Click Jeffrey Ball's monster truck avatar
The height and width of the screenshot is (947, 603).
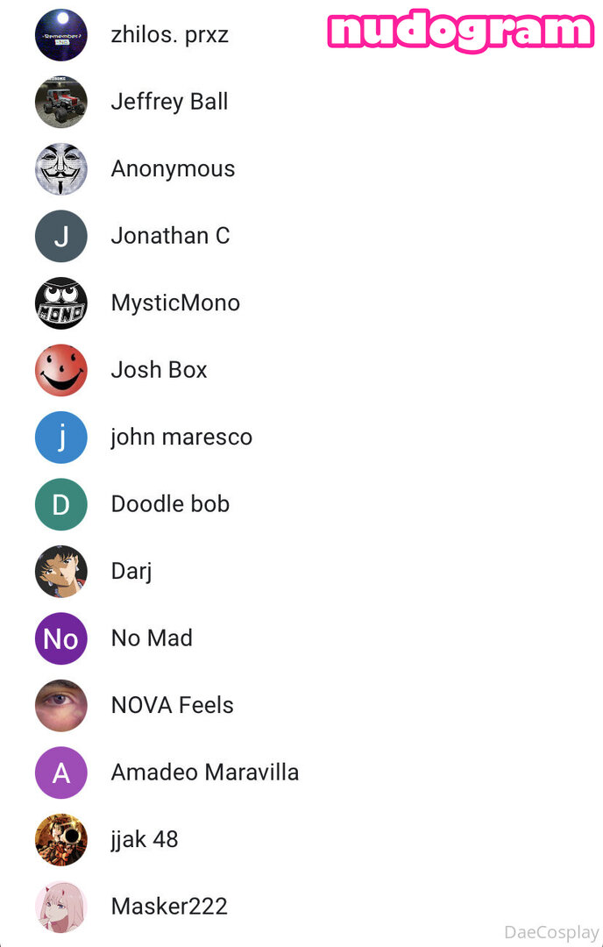coord(61,102)
